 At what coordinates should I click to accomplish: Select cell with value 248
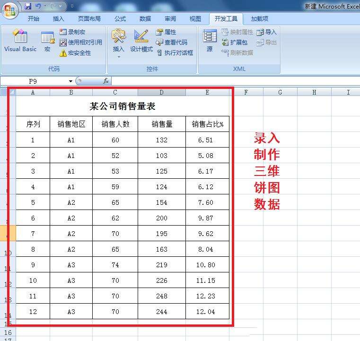(162, 296)
